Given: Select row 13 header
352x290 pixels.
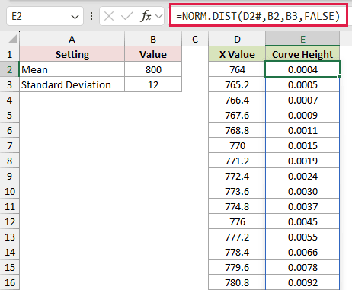Looking at the screenshot, I should pyautogui.click(x=10, y=237).
